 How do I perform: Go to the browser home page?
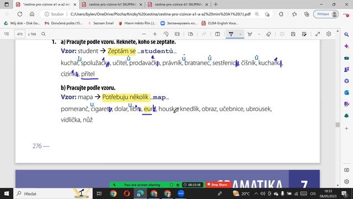(x=32, y=14)
